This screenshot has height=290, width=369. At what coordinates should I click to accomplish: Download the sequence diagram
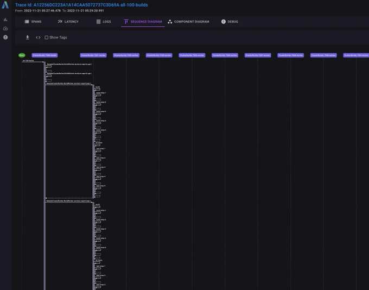(x=28, y=37)
